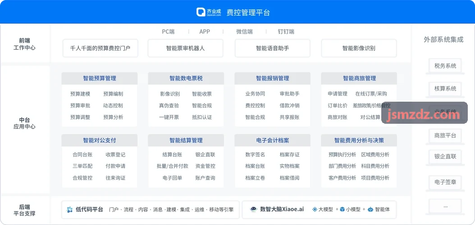This screenshot has width=475, height=225.
Task: Click the 动态控制 item
Action: pos(113,106)
